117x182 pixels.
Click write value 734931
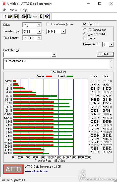click(95, 148)
